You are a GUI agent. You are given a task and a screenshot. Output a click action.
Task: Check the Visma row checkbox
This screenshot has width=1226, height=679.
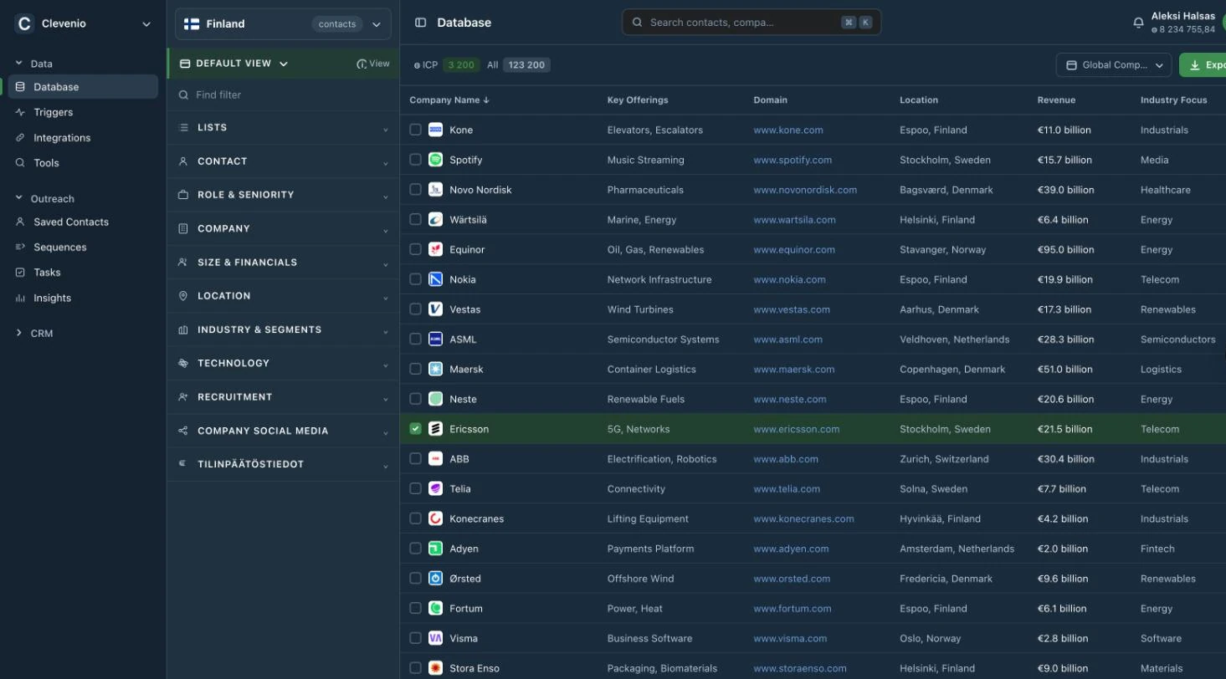coord(415,638)
